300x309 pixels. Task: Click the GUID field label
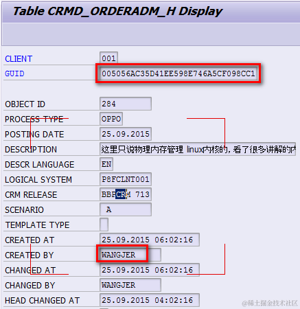coord(14,73)
